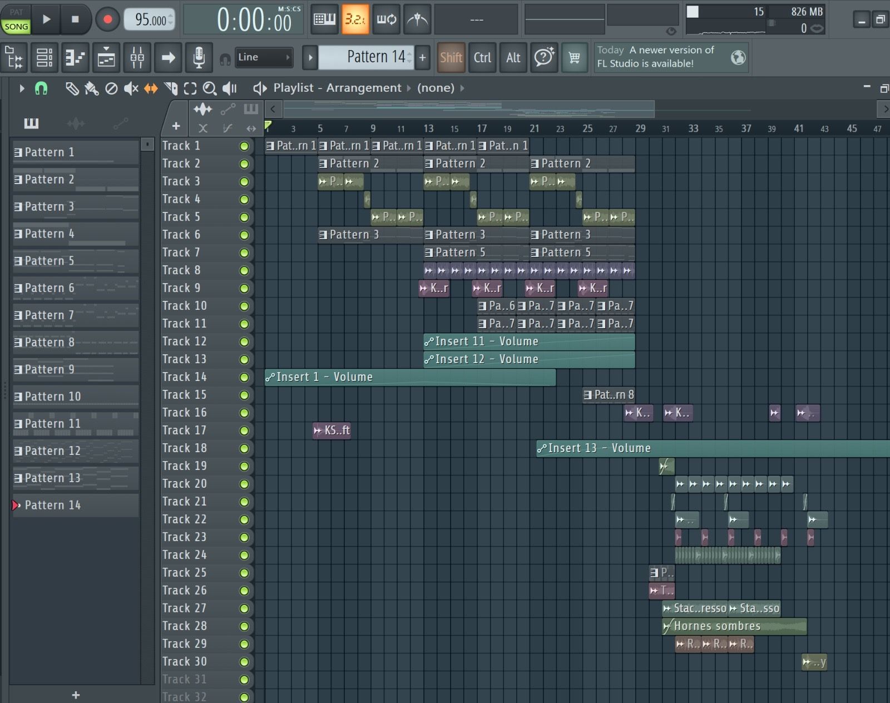Toggle the Alt key button
The image size is (890, 703).
point(513,57)
